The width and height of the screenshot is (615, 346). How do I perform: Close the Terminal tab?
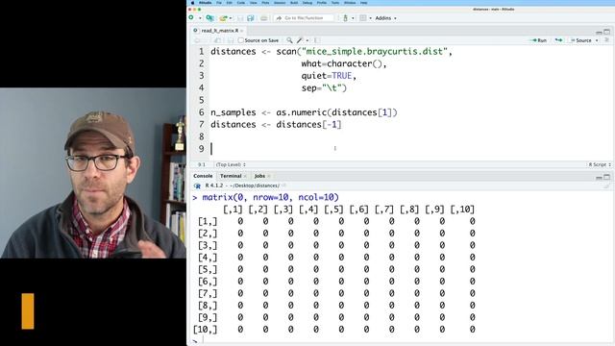click(x=245, y=176)
